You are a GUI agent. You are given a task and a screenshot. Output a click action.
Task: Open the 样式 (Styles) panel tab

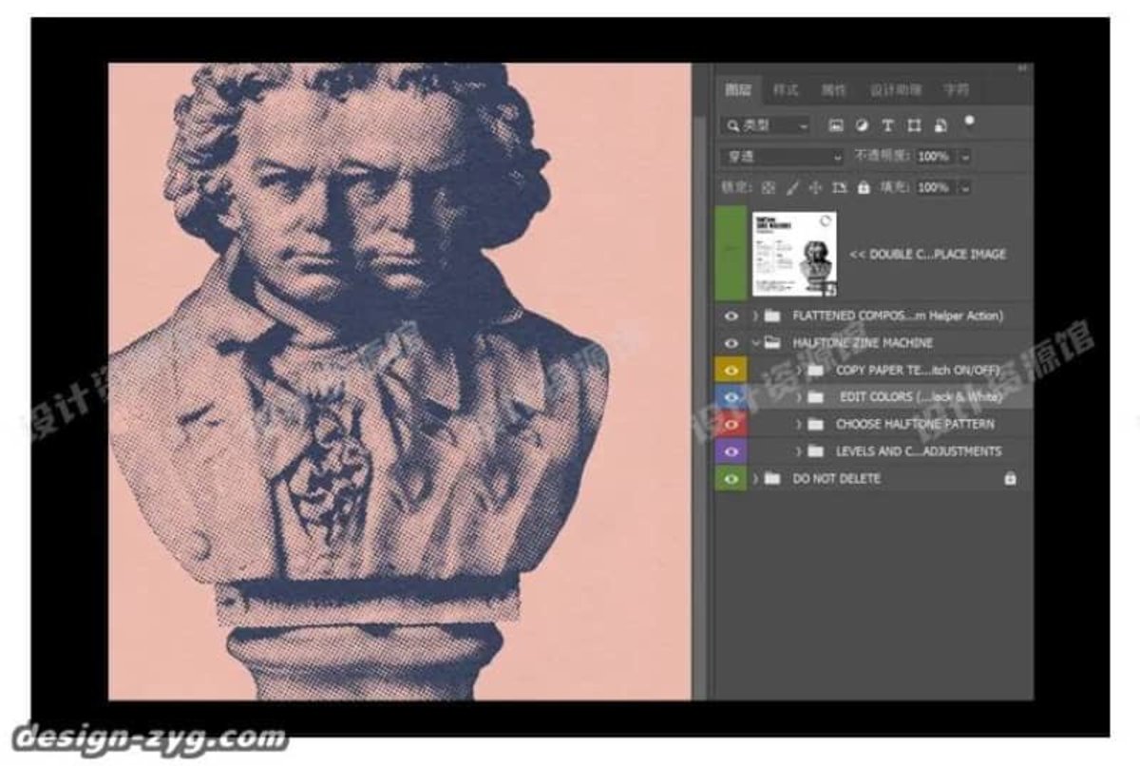pyautogui.click(x=786, y=90)
